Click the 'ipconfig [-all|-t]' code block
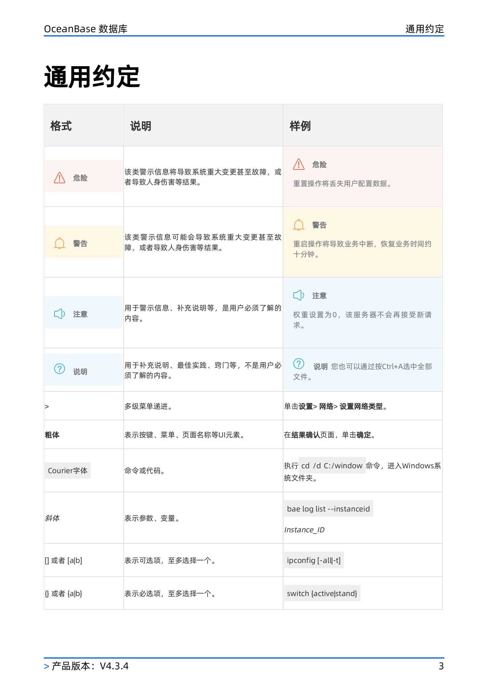486x688 pixels. point(314,560)
